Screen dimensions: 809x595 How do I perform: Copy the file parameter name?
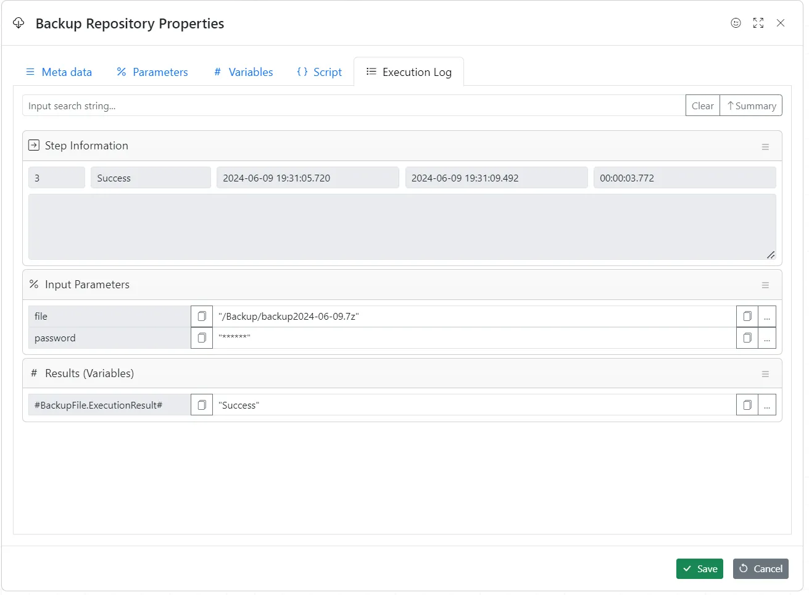click(202, 316)
